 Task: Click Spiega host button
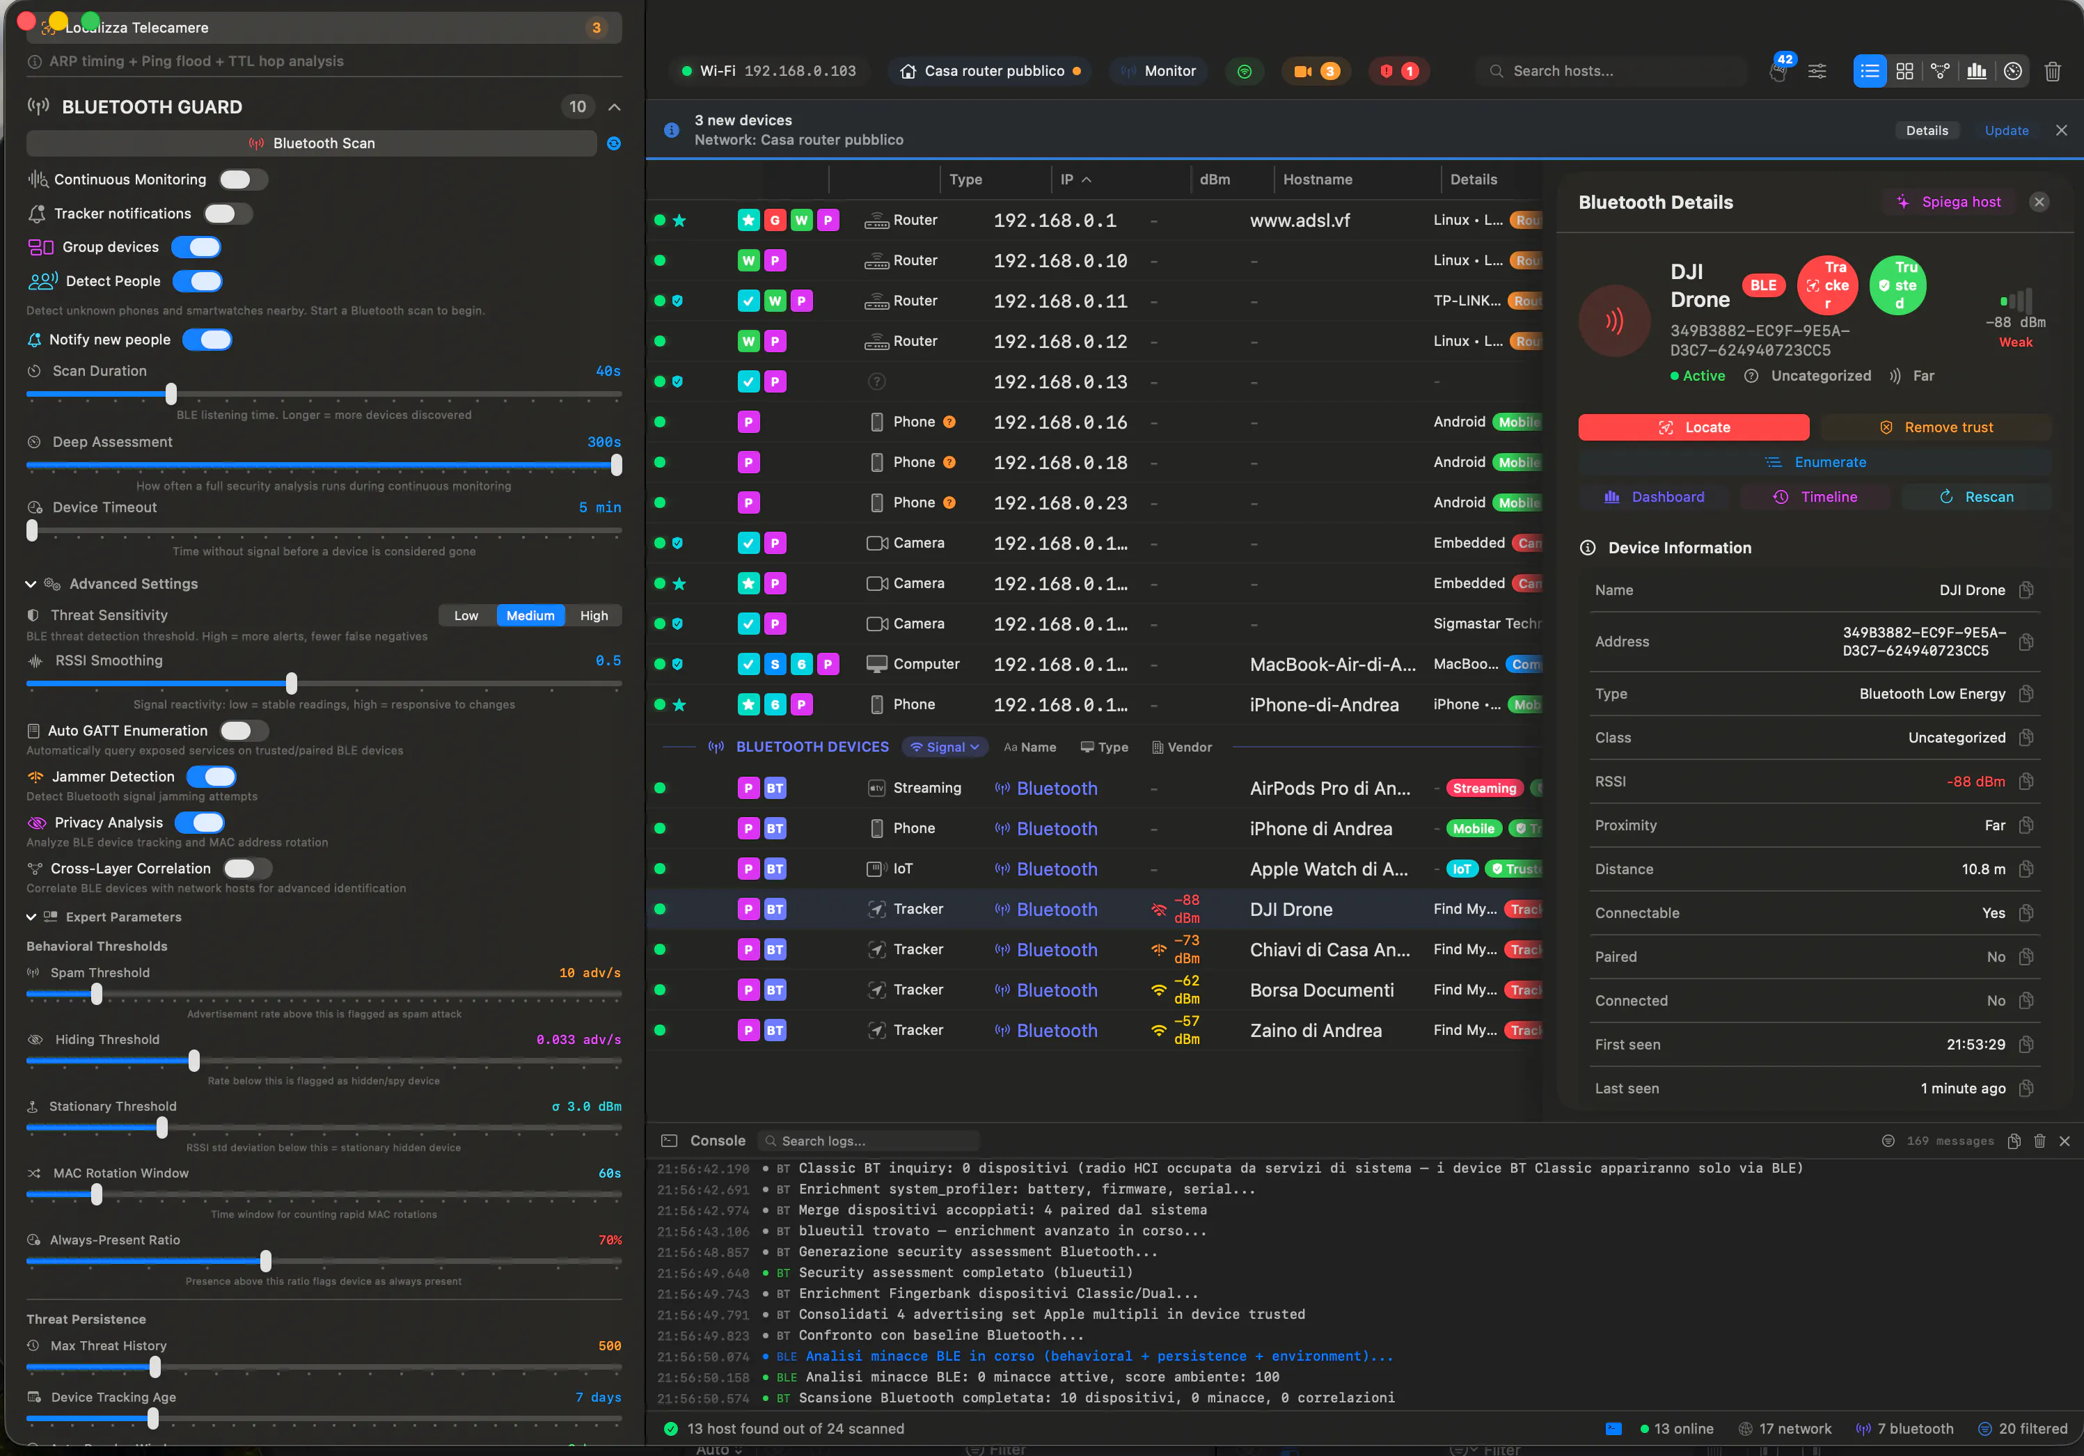coord(1949,203)
